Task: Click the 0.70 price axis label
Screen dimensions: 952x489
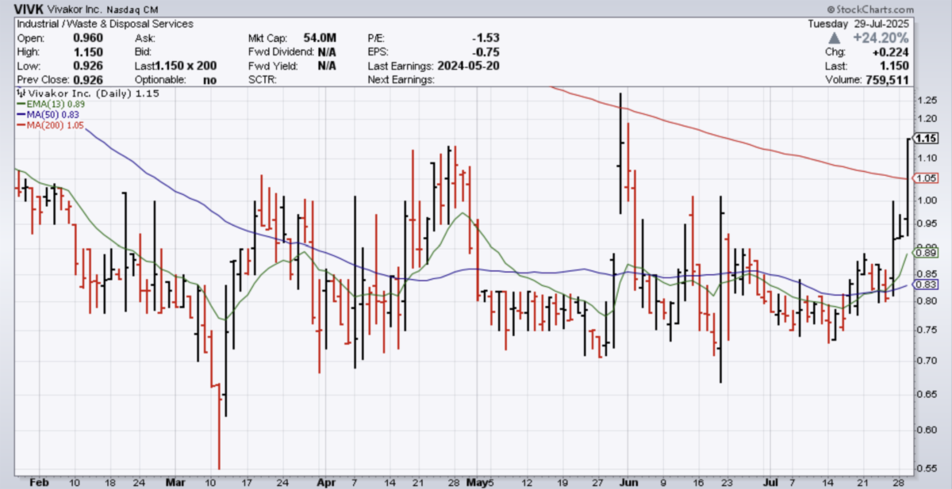Action: (x=926, y=361)
